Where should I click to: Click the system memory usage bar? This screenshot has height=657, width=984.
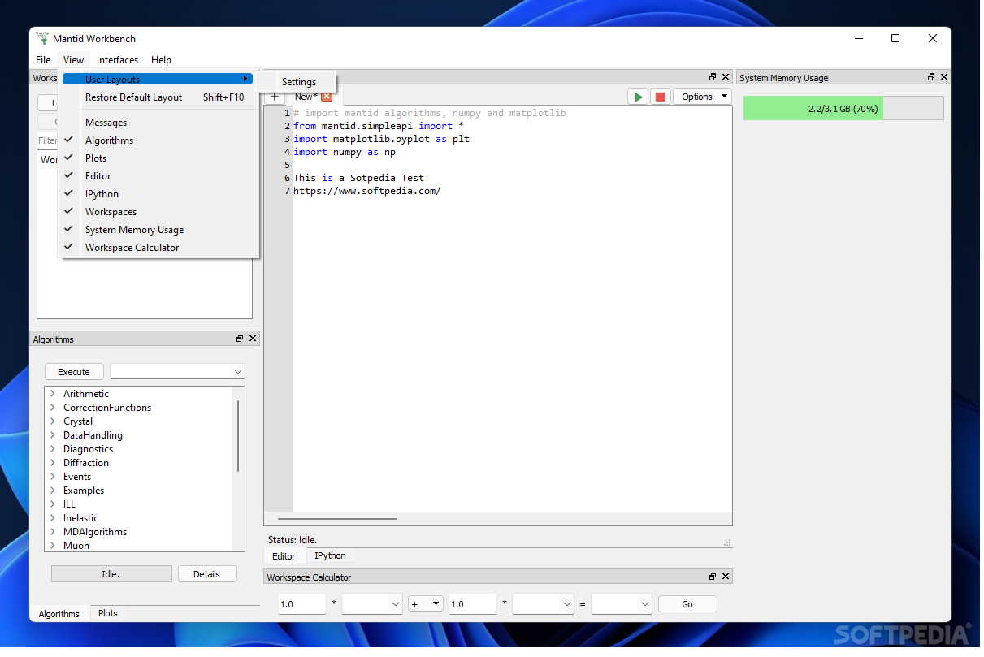pos(843,108)
